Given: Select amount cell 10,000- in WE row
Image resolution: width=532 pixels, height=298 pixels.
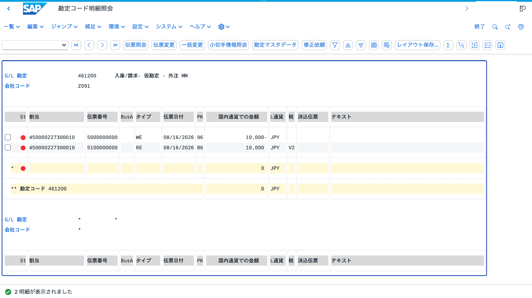Looking at the screenshot, I should tap(237, 137).
